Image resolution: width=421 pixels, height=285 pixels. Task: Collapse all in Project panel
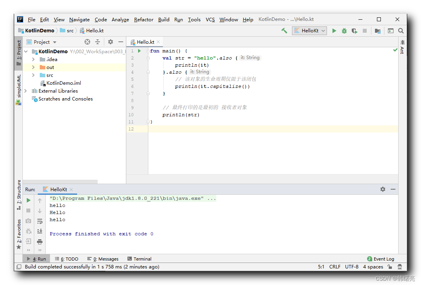pos(98,42)
